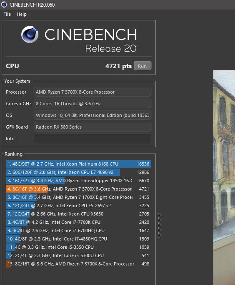Select the Xeon Platinum 8168 ranking row
Viewport: 235px width, 285px height.
pos(78,164)
